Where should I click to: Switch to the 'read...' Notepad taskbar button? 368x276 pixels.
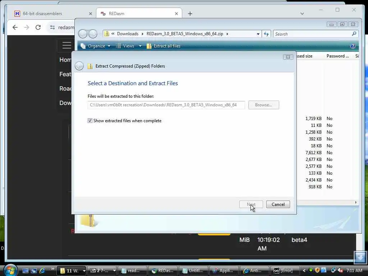coord(132,271)
